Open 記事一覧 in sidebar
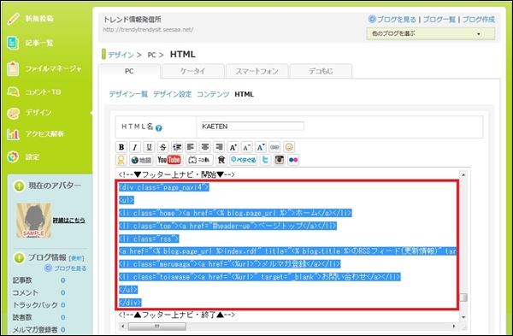The height and width of the screenshot is (336, 513). pos(39,43)
